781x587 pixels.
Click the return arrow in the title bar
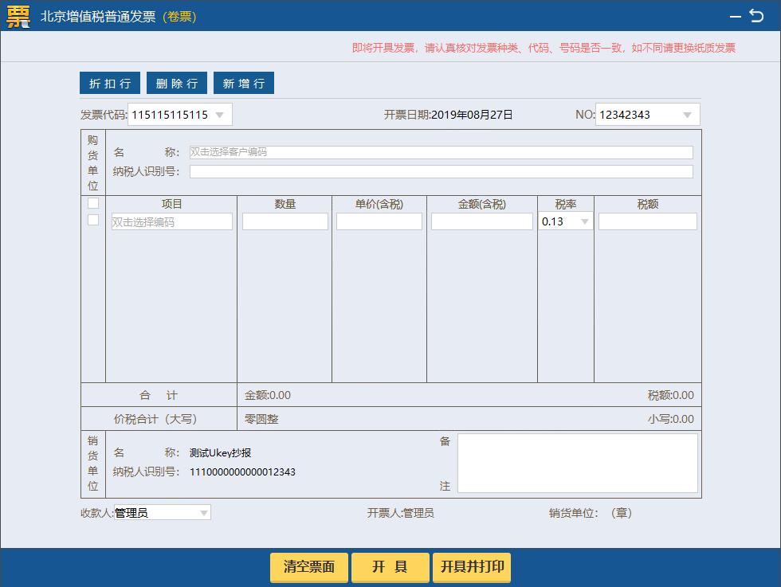pyautogui.click(x=758, y=16)
